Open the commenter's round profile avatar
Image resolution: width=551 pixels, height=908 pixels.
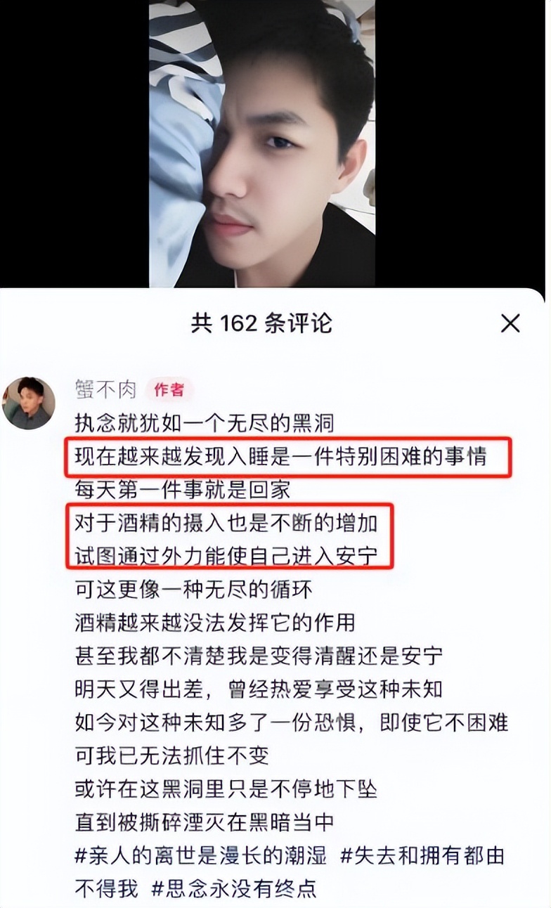(x=29, y=403)
